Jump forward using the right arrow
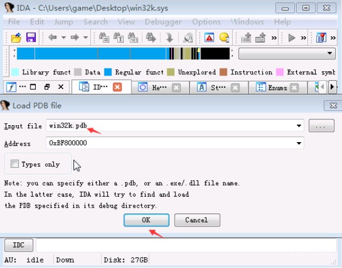This screenshot has height=268, width=342. [x=75, y=37]
